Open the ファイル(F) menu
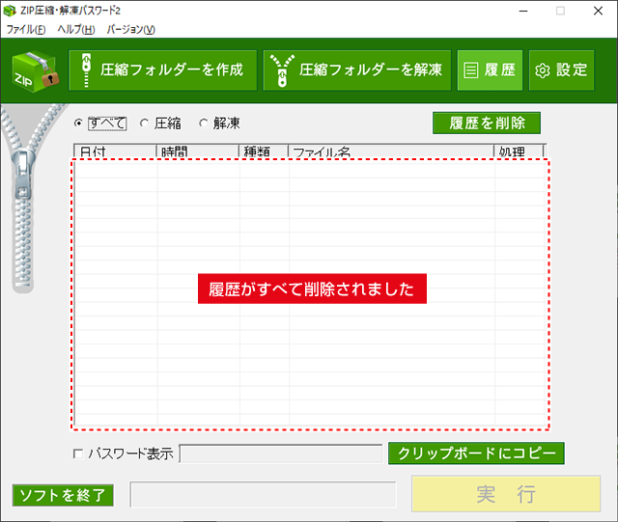618x522 pixels. [26, 30]
